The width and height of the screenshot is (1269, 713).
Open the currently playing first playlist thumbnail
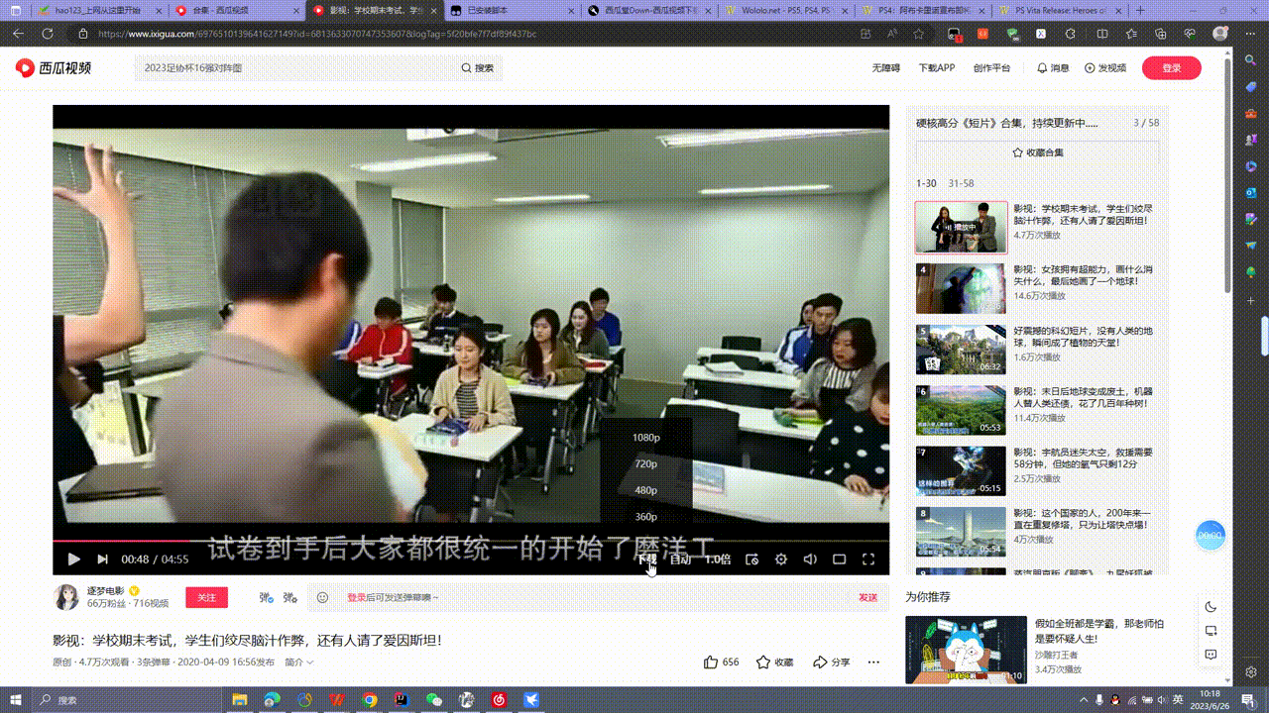(x=961, y=228)
